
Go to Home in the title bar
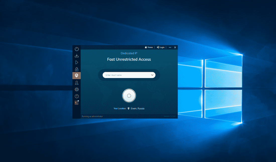(149, 47)
